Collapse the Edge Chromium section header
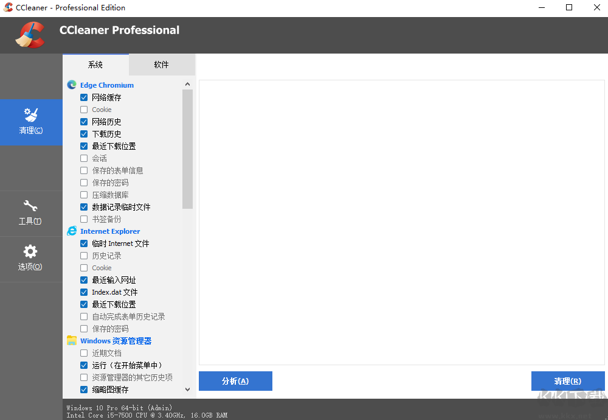608x420 pixels. 106,85
